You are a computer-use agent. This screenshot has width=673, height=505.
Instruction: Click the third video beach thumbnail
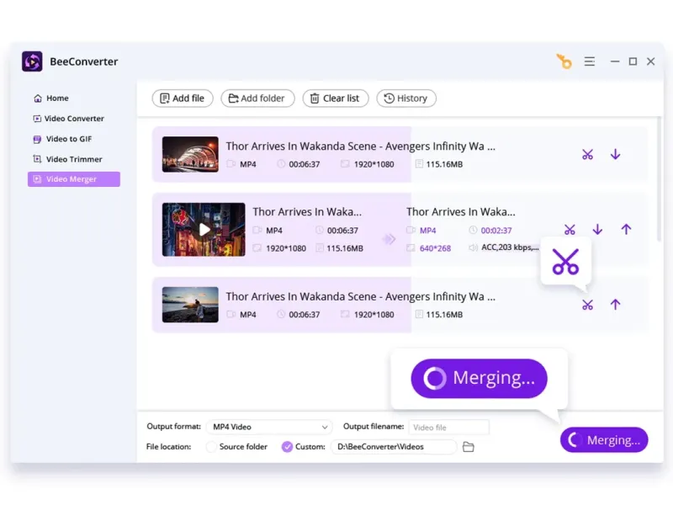pyautogui.click(x=190, y=305)
